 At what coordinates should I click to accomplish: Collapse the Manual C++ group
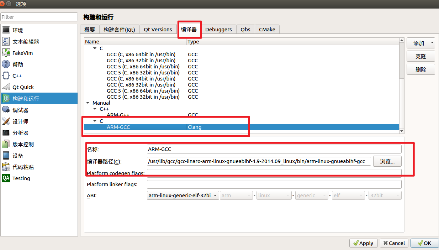tap(95, 109)
